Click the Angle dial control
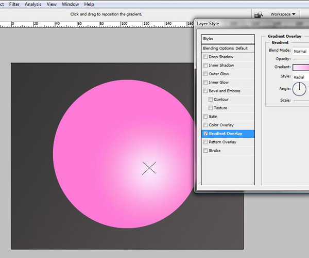 [299, 89]
